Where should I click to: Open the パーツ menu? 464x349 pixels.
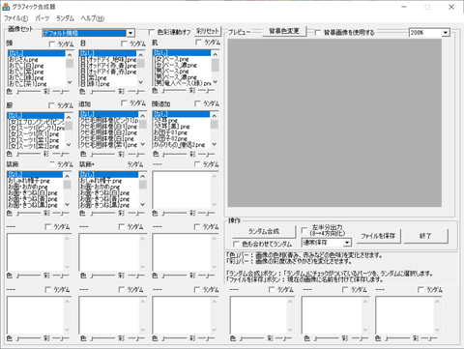click(43, 18)
